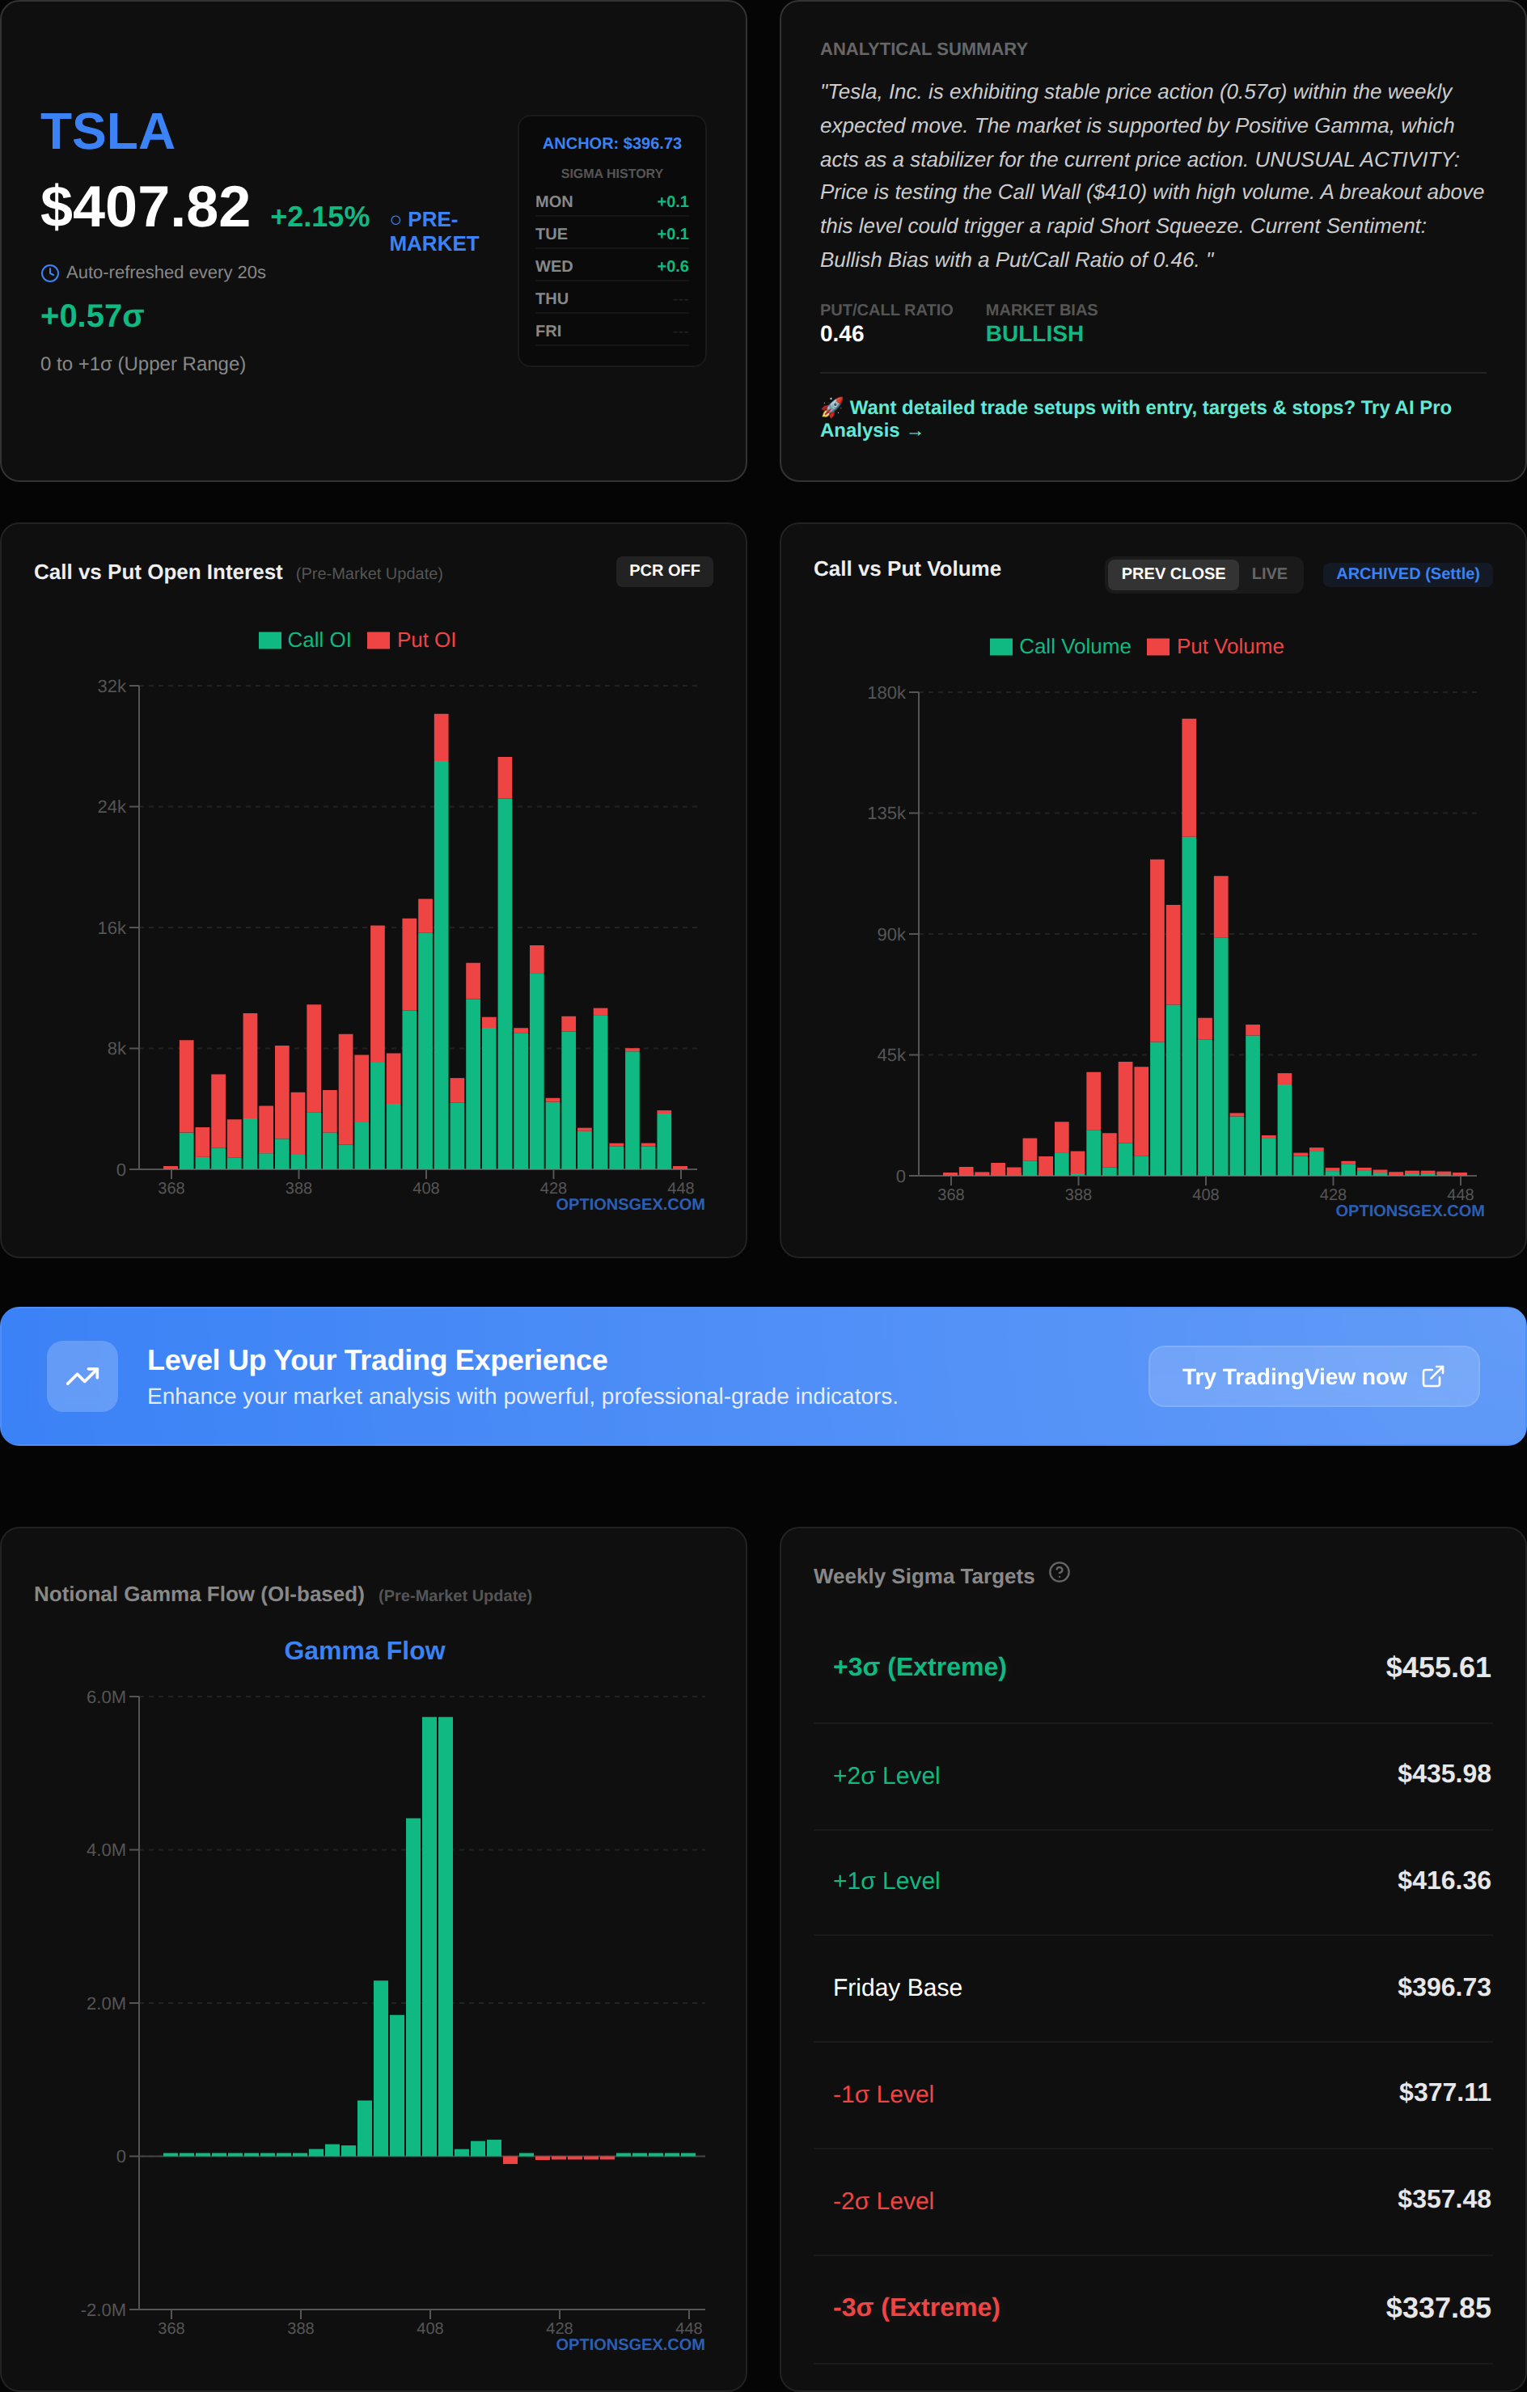Viewport: 1527px width, 2392px height.
Task: Hide the Put Volume legend series
Action: (x=1215, y=647)
